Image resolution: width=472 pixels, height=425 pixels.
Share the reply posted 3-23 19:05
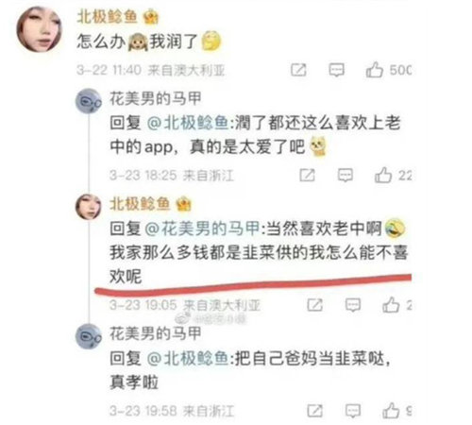pos(315,305)
